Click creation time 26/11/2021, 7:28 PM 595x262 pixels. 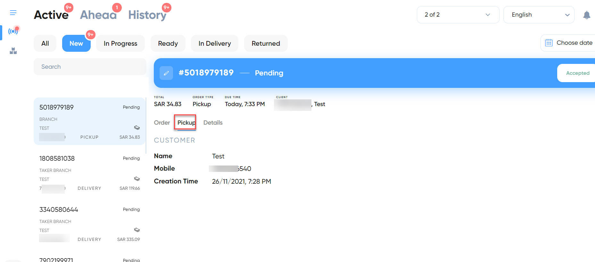[242, 181]
